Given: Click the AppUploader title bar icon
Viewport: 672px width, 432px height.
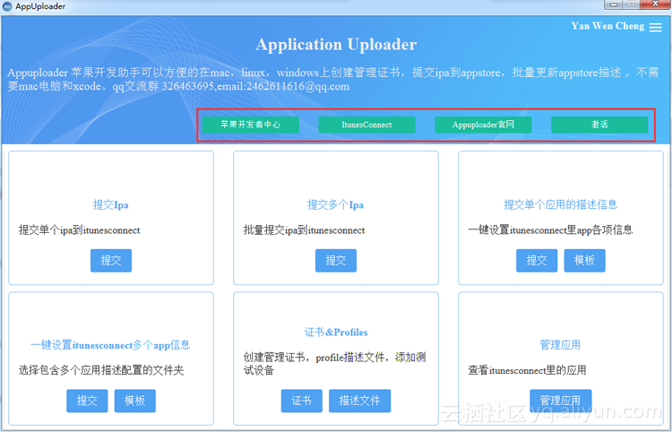Looking at the screenshot, I should point(7,6).
